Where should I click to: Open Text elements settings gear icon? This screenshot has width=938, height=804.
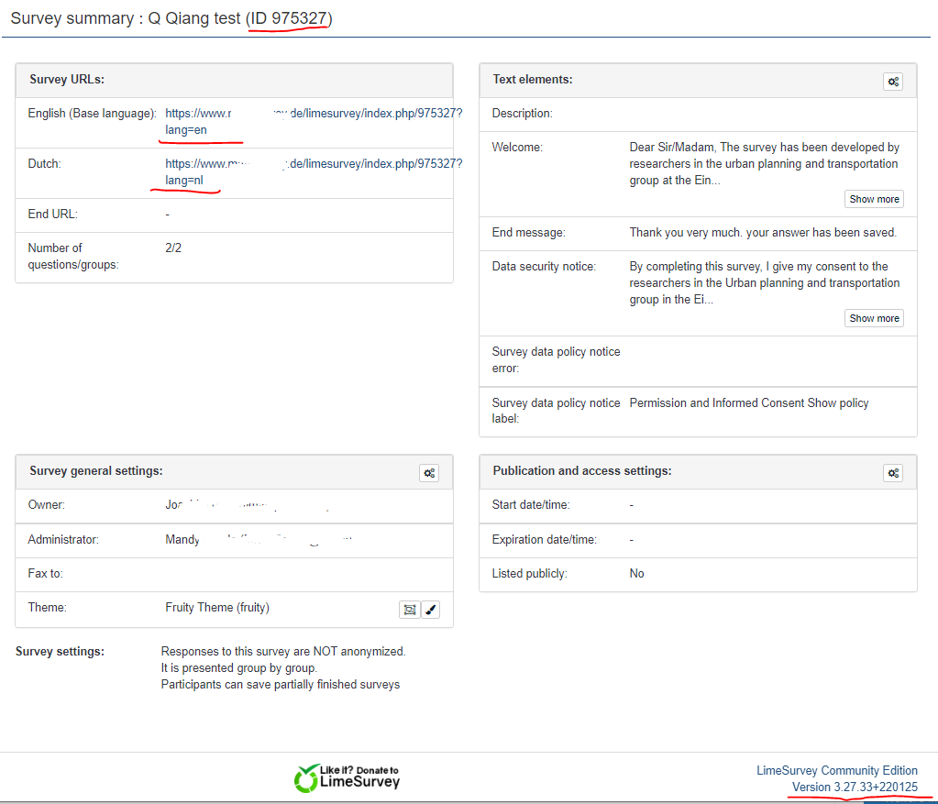click(x=892, y=82)
